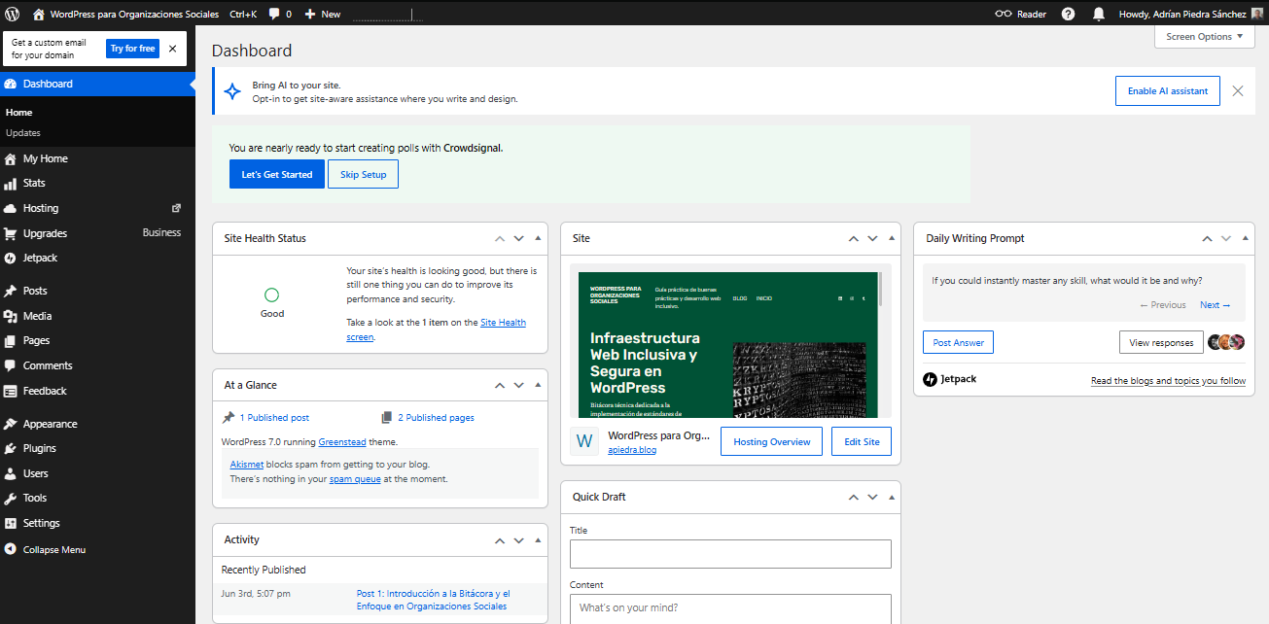The image size is (1269, 624).
Task: Click the Tools wrench icon in sidebar
Action: [x=11, y=498]
